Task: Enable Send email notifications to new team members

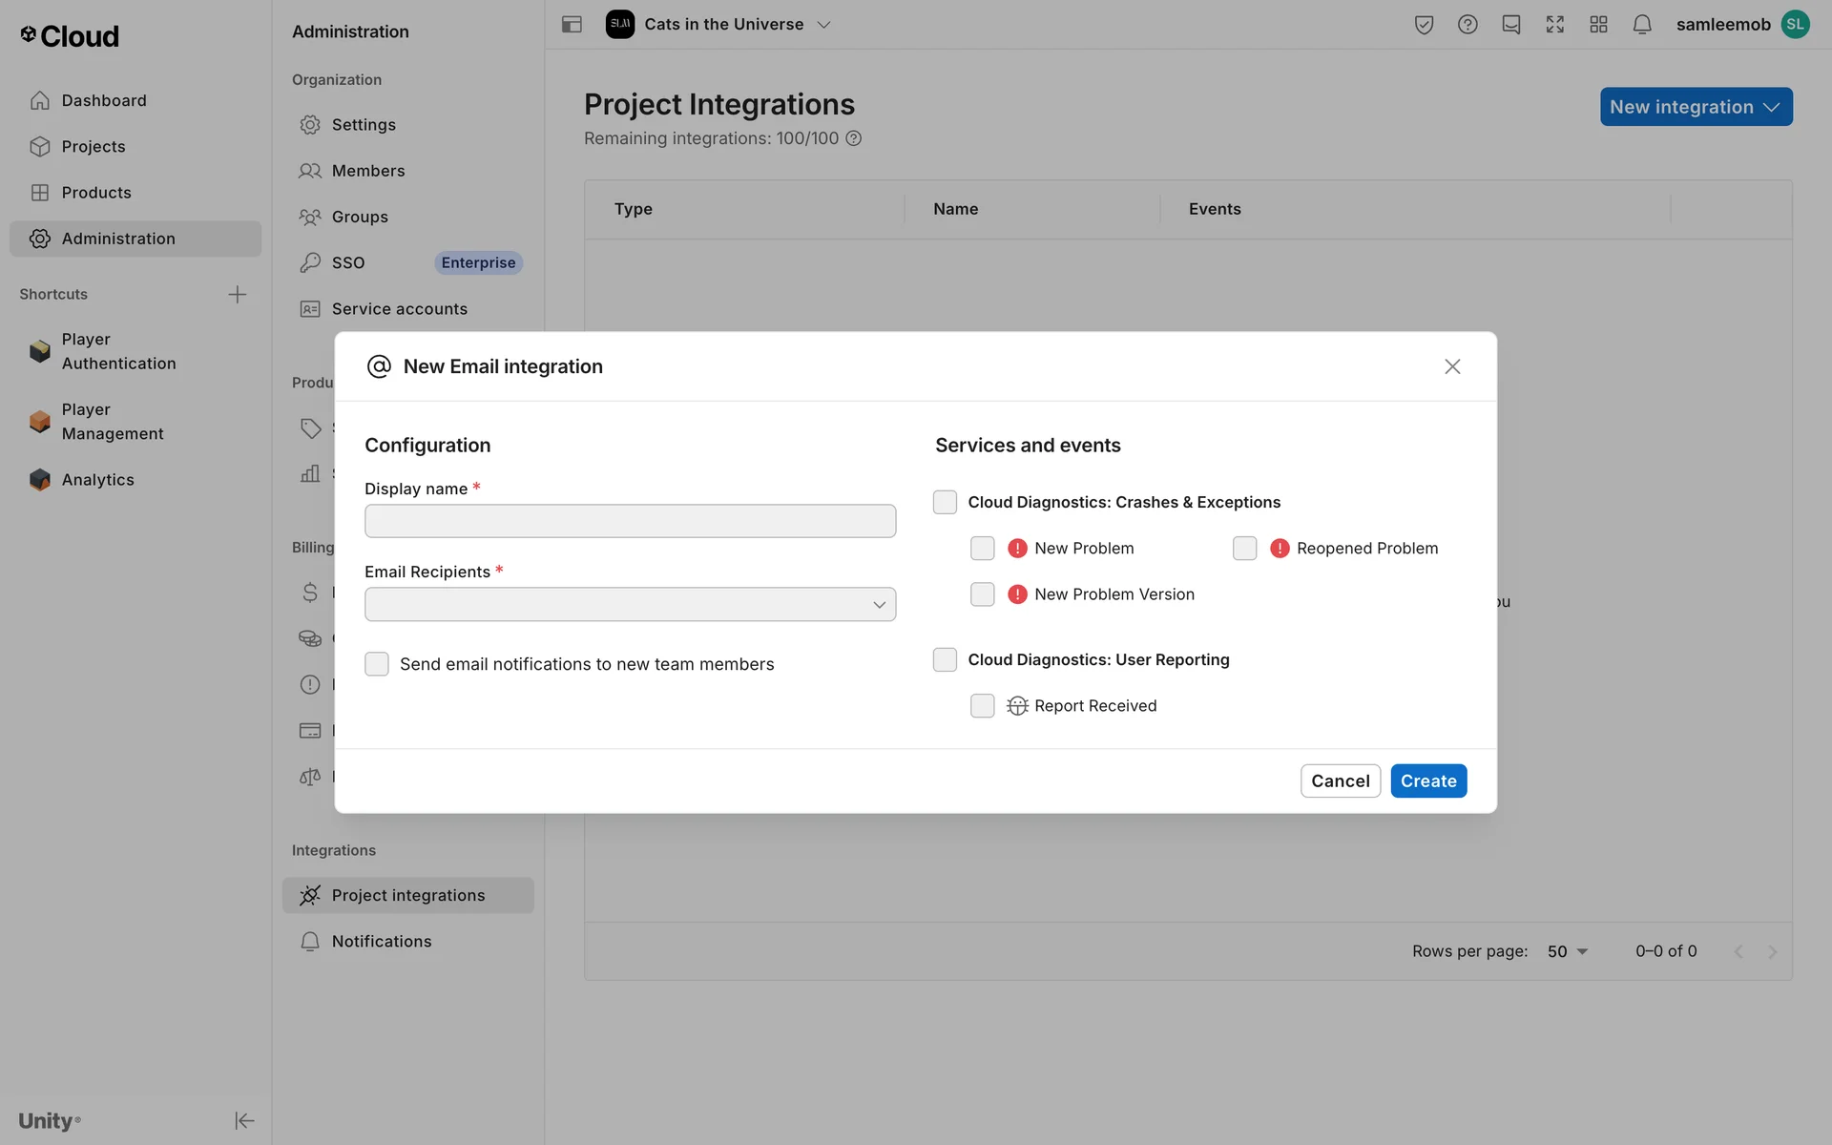Action: [377, 664]
